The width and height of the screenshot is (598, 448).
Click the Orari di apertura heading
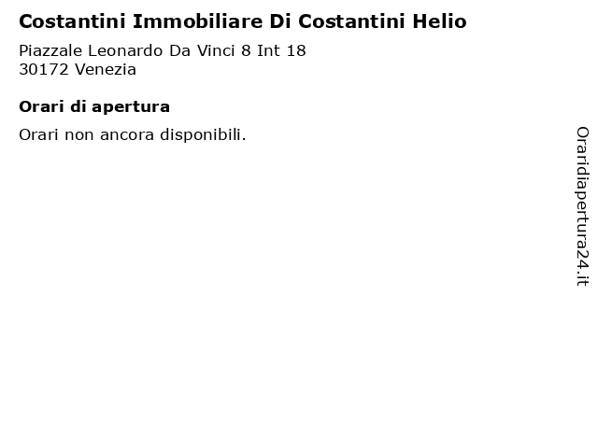tap(94, 107)
